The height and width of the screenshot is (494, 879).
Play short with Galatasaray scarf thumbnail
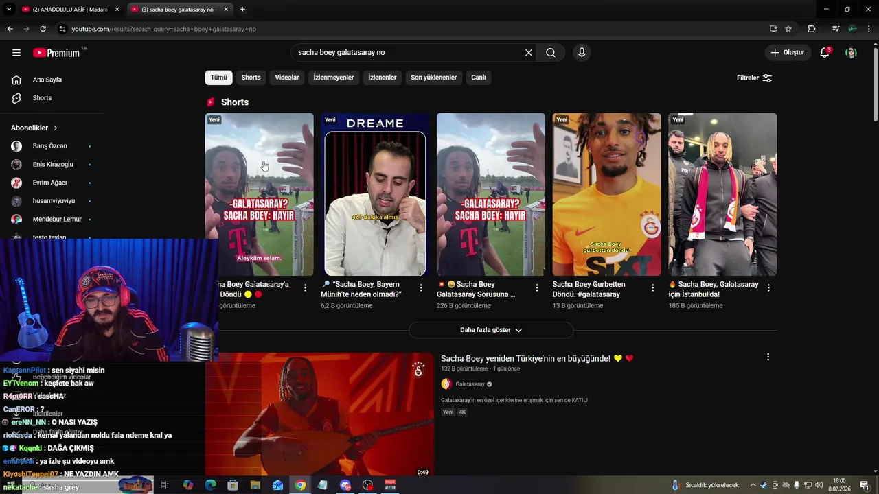click(722, 195)
